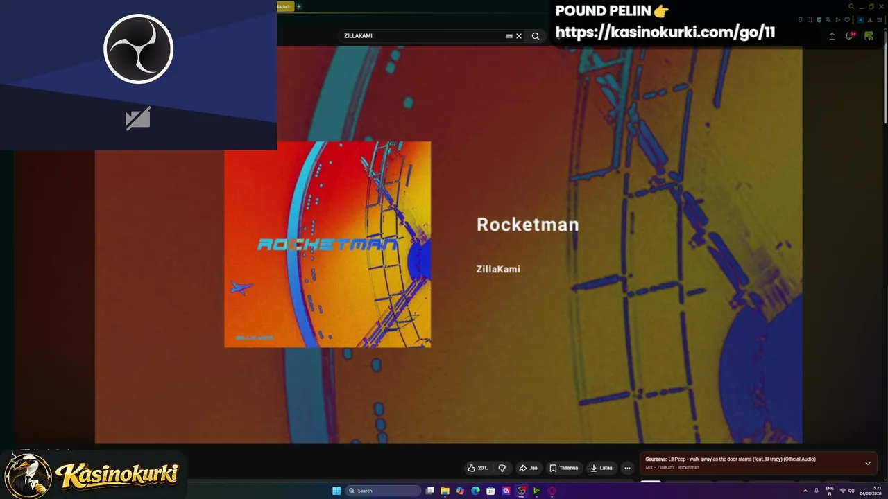
Task: Open File Explorer from the taskbar
Action: [445, 491]
